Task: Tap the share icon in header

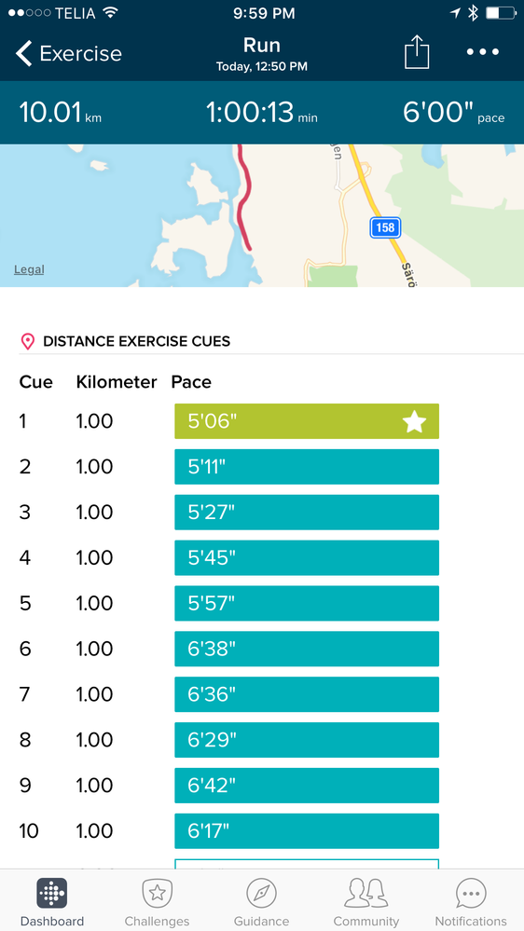Action: point(417,52)
